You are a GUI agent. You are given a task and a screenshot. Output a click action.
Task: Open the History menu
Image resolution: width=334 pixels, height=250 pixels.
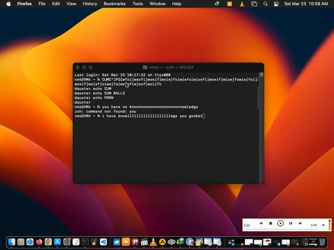tap(90, 4)
